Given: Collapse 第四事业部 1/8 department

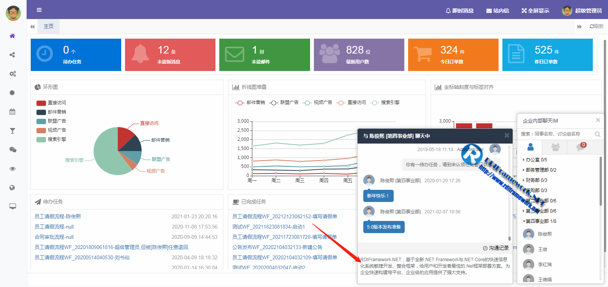Looking at the screenshot, I should (540, 221).
